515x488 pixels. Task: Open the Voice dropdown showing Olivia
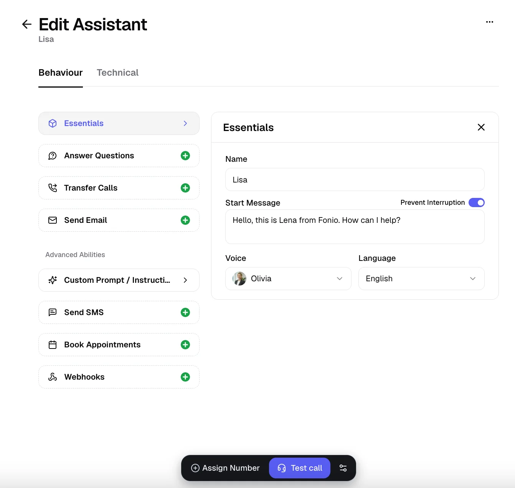pyautogui.click(x=288, y=279)
